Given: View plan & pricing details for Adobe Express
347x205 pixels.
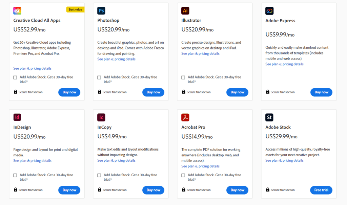Looking at the screenshot, I should [284, 64].
